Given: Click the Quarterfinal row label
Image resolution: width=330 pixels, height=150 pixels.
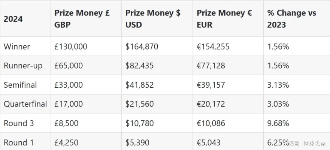Looking at the screenshot, I should coord(25,104).
